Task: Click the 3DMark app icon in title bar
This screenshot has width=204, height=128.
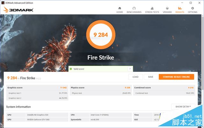Action: [3, 3]
